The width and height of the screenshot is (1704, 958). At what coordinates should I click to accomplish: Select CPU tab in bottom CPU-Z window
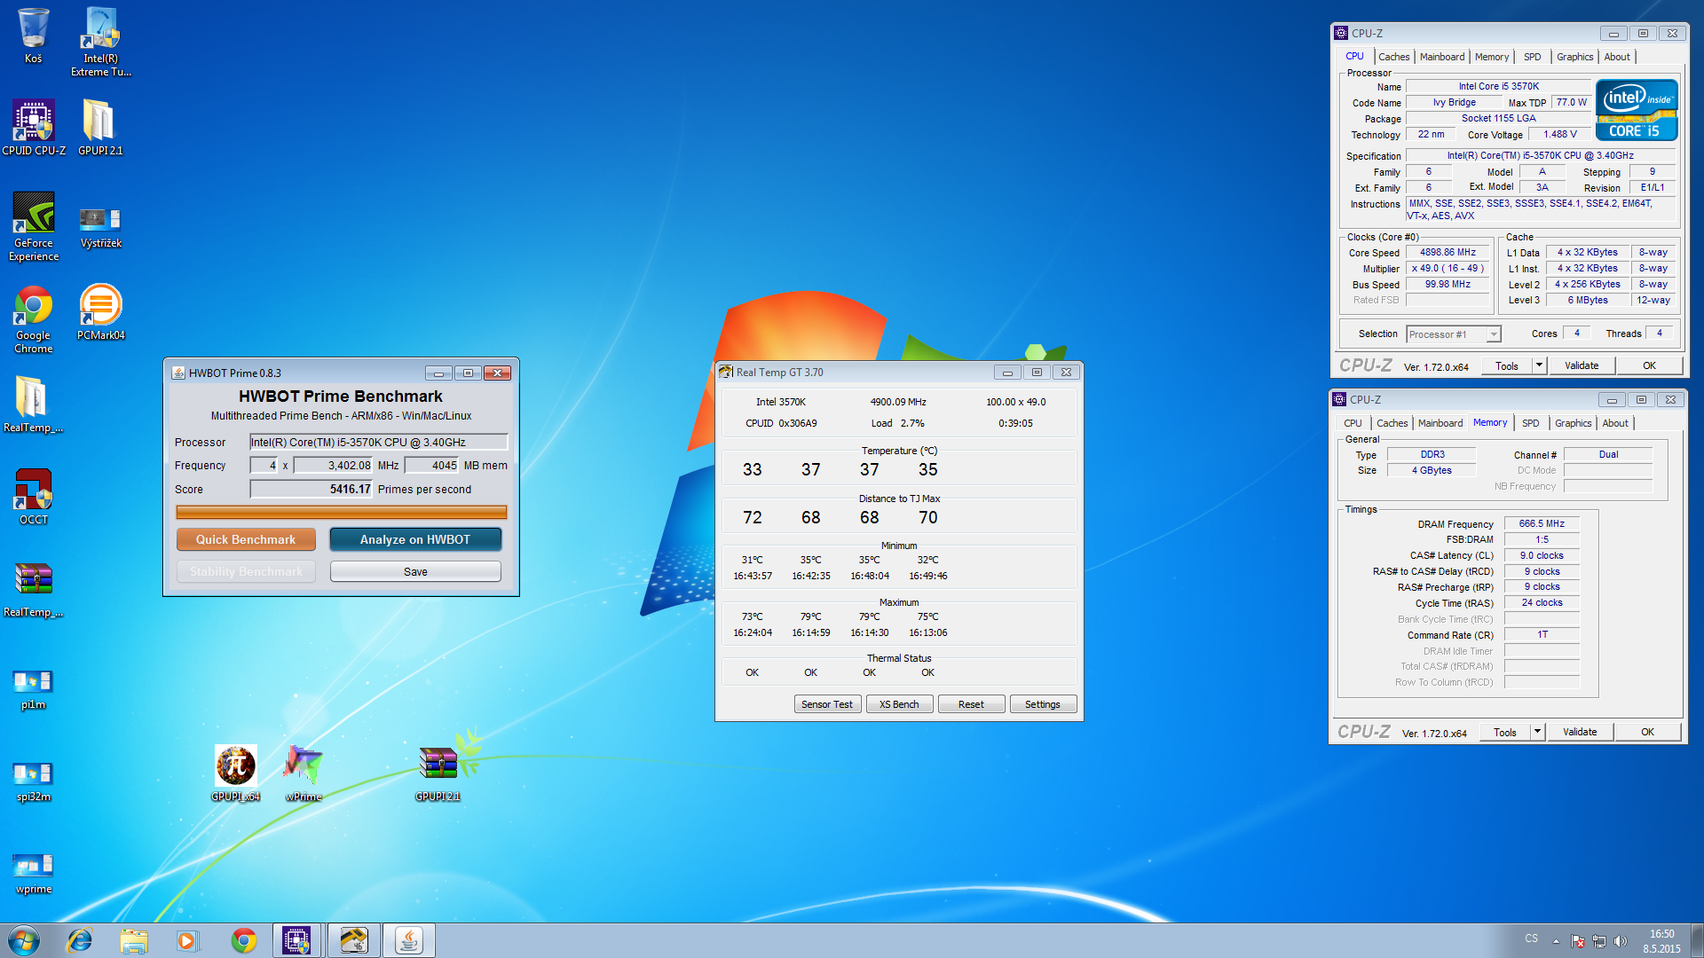1353,423
